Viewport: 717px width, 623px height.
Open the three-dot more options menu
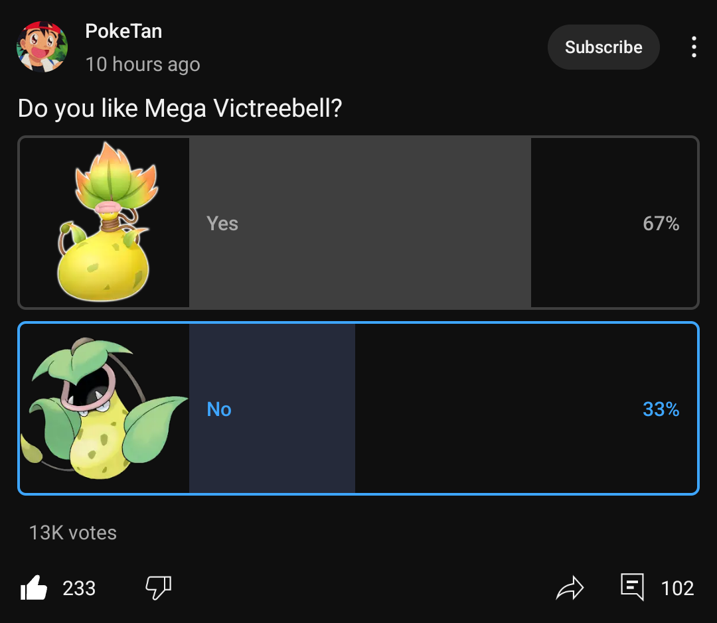click(x=694, y=47)
